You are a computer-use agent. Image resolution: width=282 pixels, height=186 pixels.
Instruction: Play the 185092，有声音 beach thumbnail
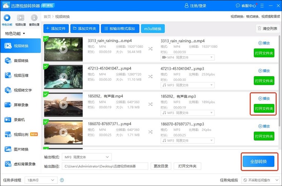pos(64,104)
